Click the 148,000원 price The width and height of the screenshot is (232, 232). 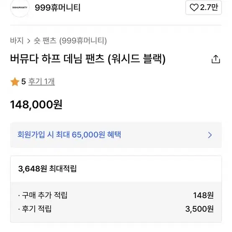coord(36,105)
